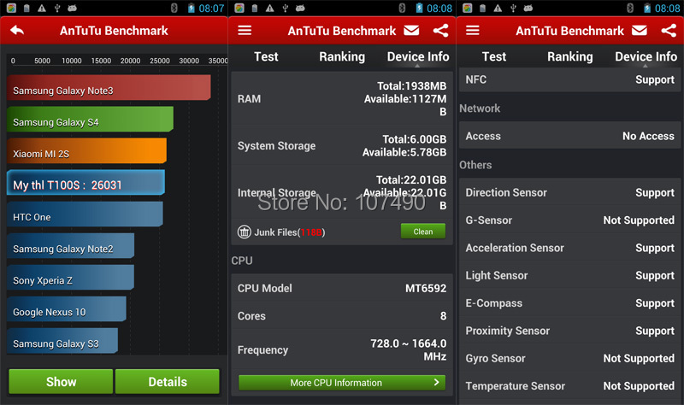This screenshot has height=405, width=684.
Task: Tap the USB icon in the right status bar
Action: (513, 8)
